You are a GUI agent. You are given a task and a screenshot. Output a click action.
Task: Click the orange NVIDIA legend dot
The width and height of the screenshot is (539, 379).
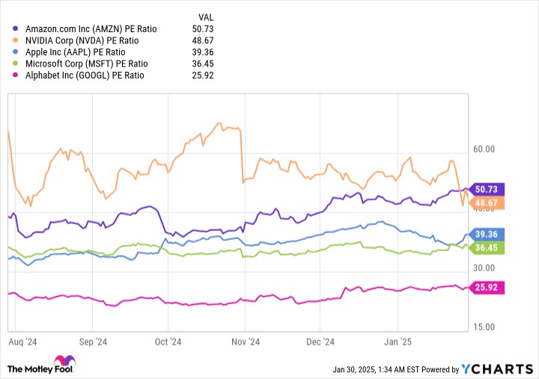click(x=15, y=40)
